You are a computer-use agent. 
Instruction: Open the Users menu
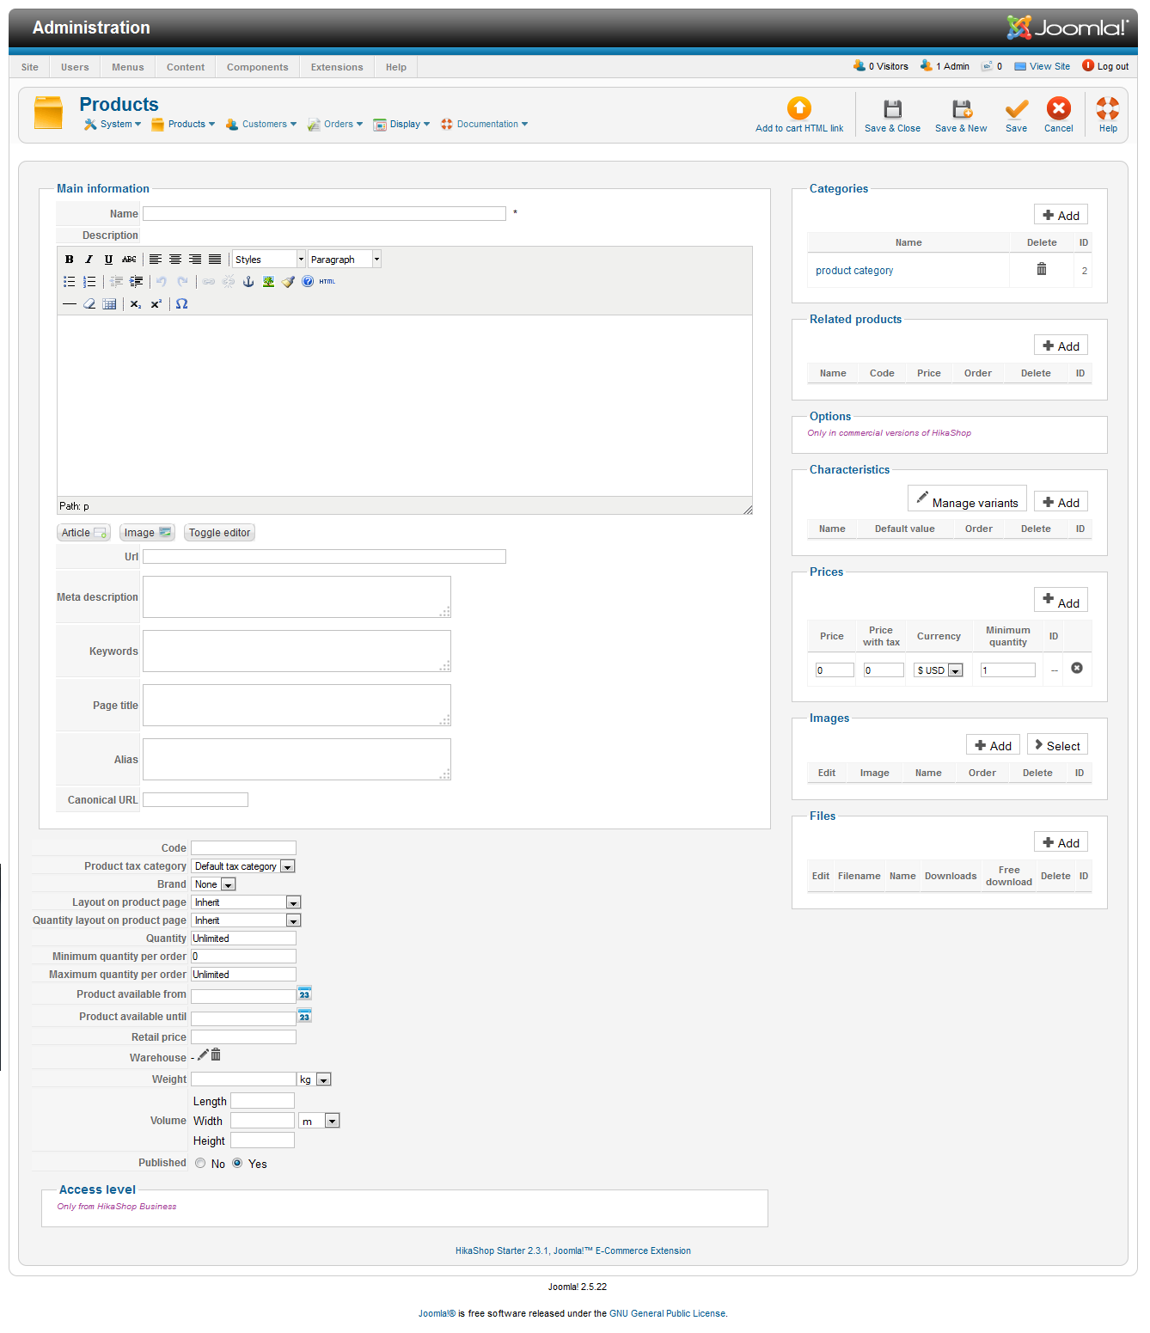coord(75,67)
